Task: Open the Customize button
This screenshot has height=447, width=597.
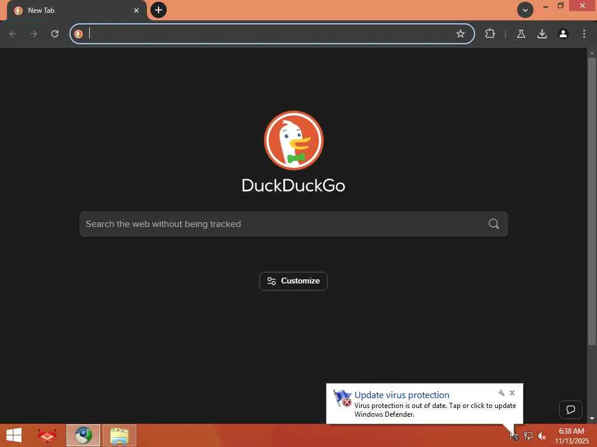Action: [x=293, y=281]
